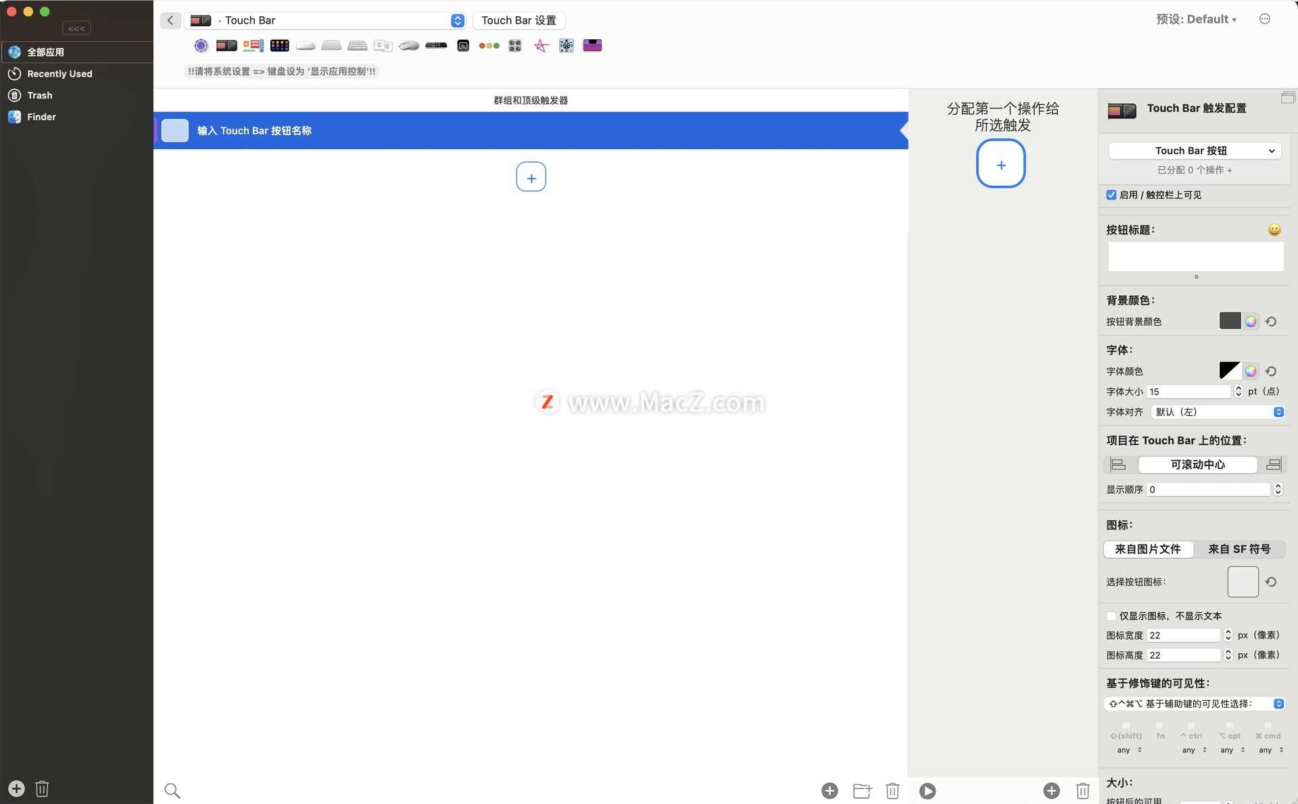Add new trigger with bottom plus icon
This screenshot has width=1298, height=804.
coord(830,790)
